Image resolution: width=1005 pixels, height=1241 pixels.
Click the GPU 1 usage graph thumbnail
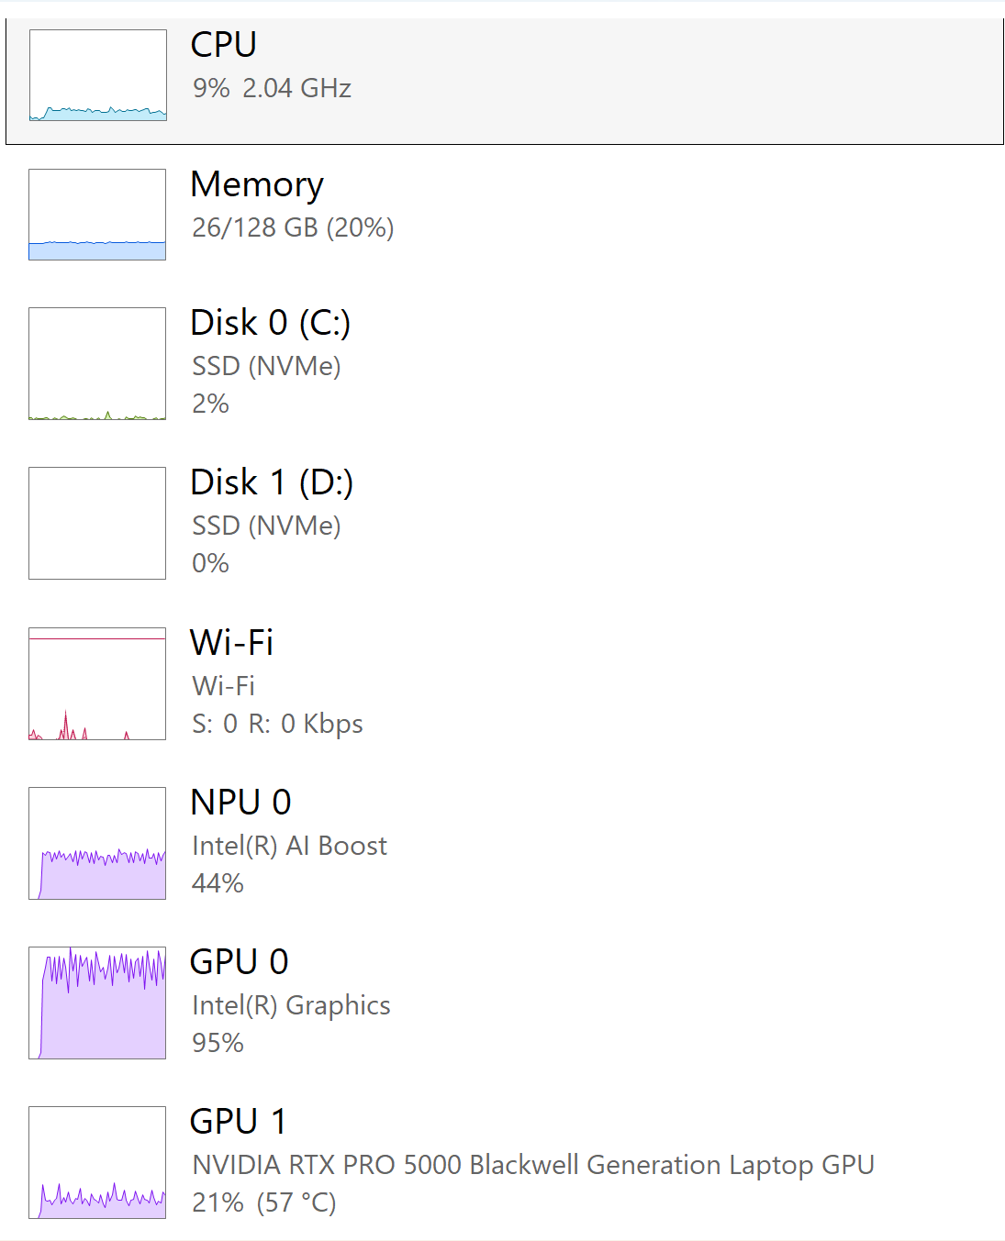pyautogui.click(x=97, y=1162)
